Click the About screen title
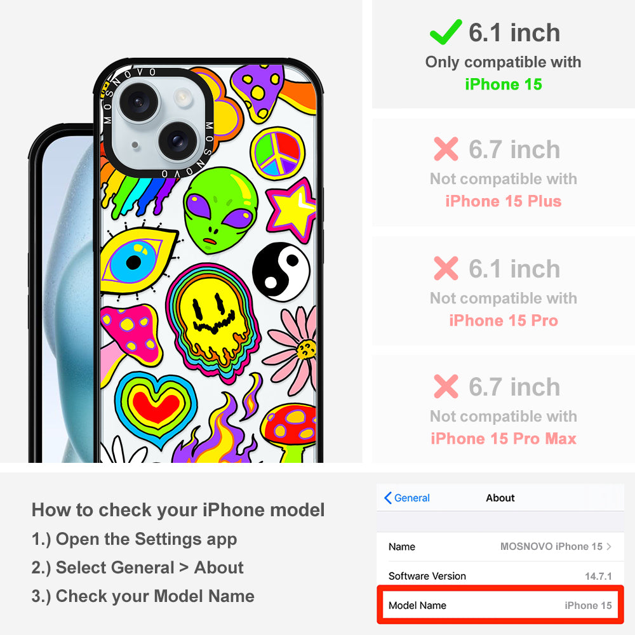 500,498
